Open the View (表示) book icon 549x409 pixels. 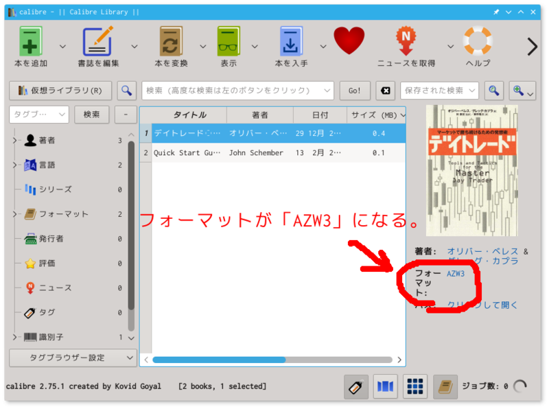pyautogui.click(x=229, y=41)
